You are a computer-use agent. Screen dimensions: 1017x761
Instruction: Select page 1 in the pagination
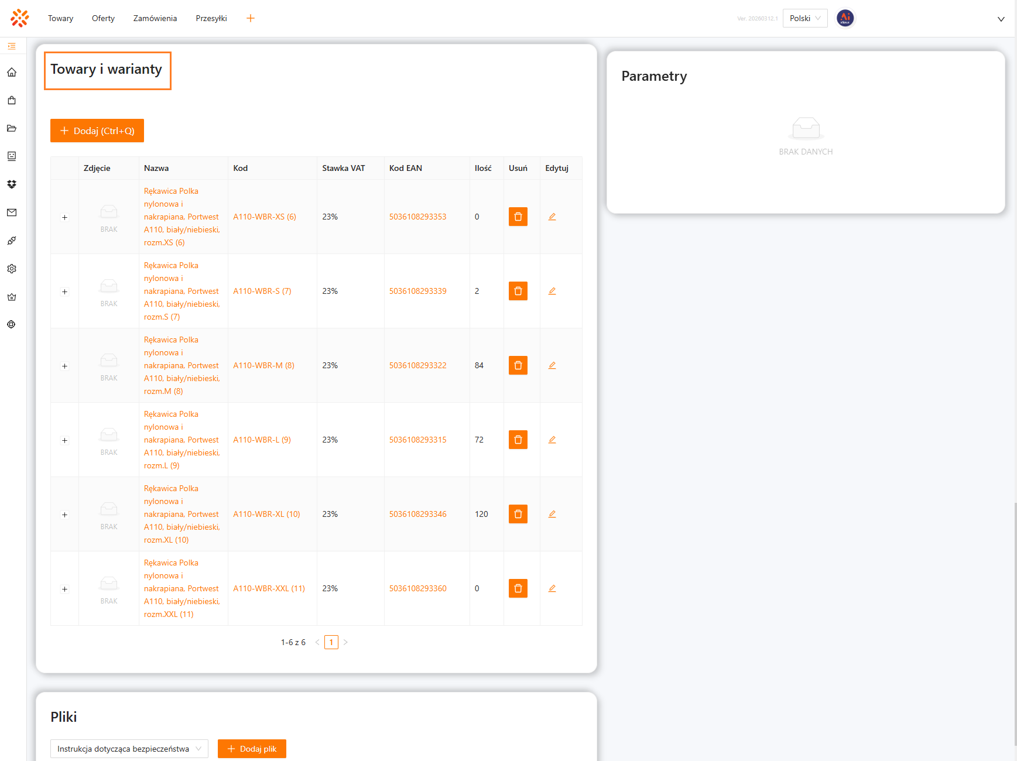click(x=331, y=642)
